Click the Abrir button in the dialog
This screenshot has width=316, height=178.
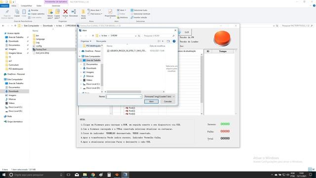point(152,101)
